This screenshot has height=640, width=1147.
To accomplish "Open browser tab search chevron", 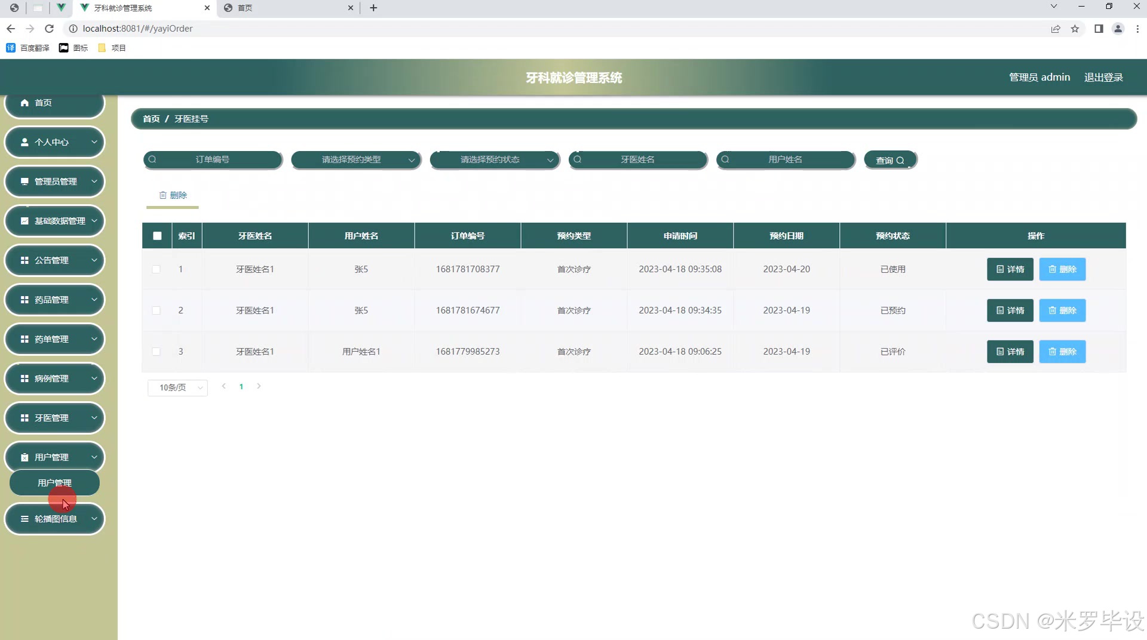I will pos(1054,7).
